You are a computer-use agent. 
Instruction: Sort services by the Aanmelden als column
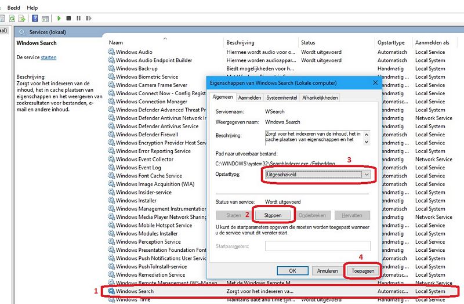pyautogui.click(x=432, y=42)
